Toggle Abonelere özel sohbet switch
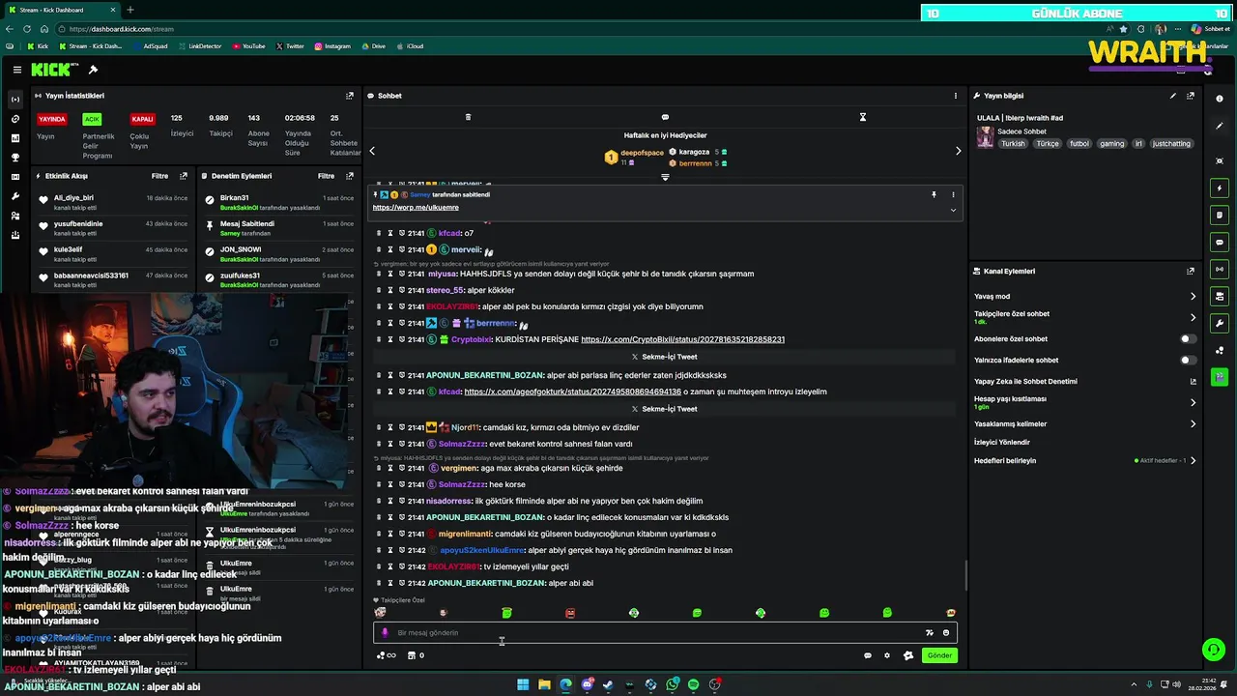 pos(1188,339)
